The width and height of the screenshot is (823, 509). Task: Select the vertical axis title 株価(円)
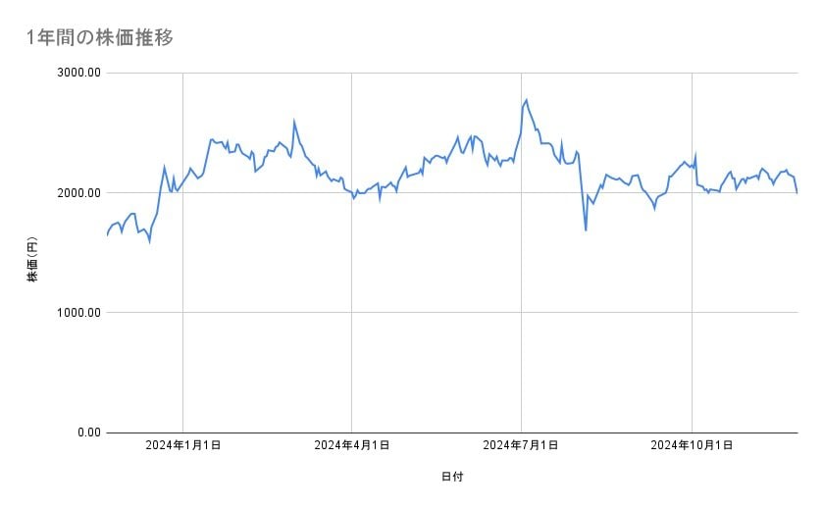pyautogui.click(x=32, y=261)
